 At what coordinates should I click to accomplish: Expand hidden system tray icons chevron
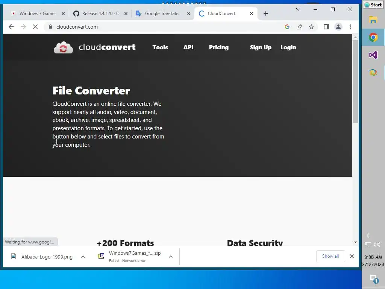pos(368,236)
